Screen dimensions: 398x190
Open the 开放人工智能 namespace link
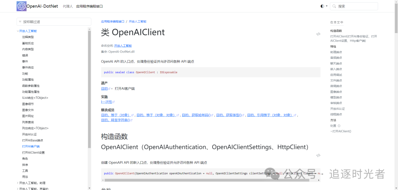click(x=123, y=46)
